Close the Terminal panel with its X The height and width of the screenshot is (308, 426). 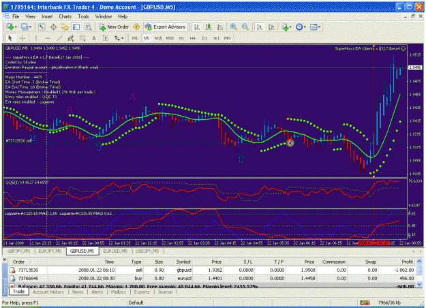(x=4, y=260)
